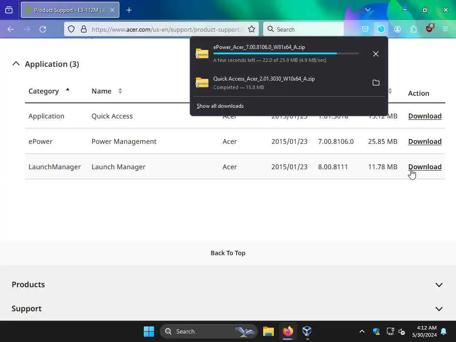Select the Power Management name cell
The width and height of the screenshot is (456, 342).
[124, 141]
